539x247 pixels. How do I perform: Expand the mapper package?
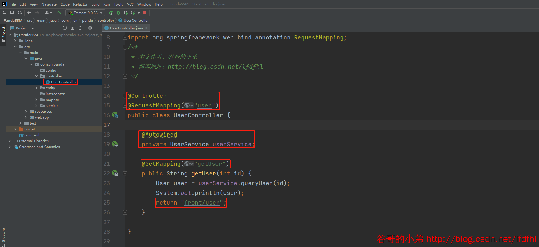coord(37,100)
